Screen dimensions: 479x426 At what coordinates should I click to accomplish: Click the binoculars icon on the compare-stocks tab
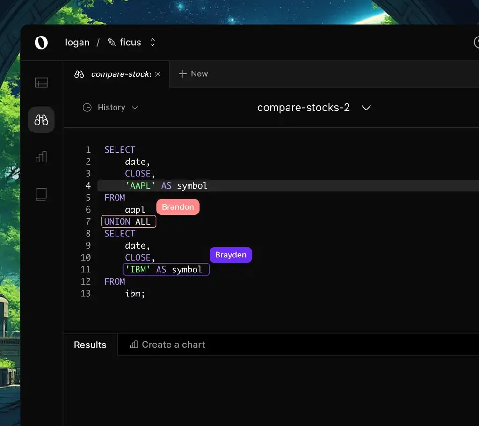pyautogui.click(x=79, y=74)
